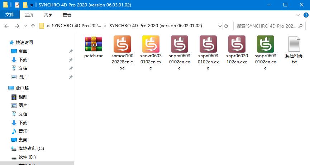Select the snovr06030102en.exe installer icon
Image resolution: width=310 pixels, height=165 pixels.
[151, 44]
